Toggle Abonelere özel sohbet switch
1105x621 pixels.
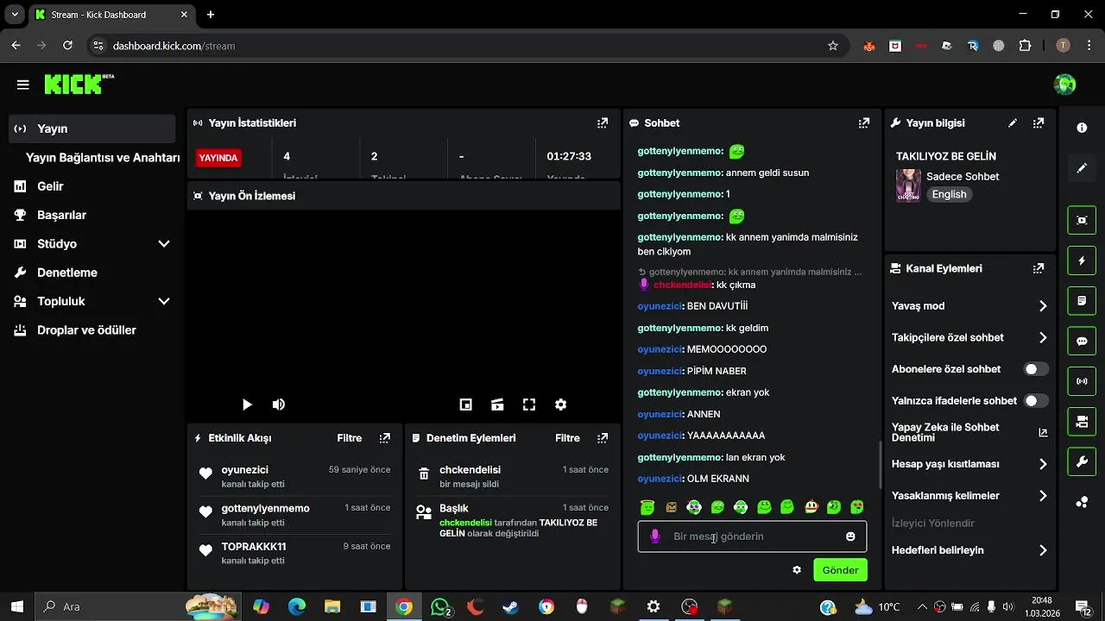point(1036,369)
